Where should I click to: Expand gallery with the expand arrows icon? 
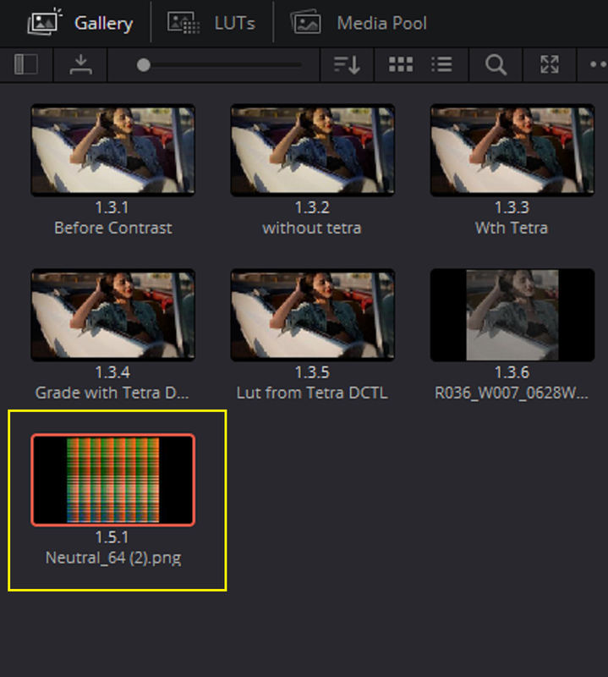pyautogui.click(x=550, y=65)
